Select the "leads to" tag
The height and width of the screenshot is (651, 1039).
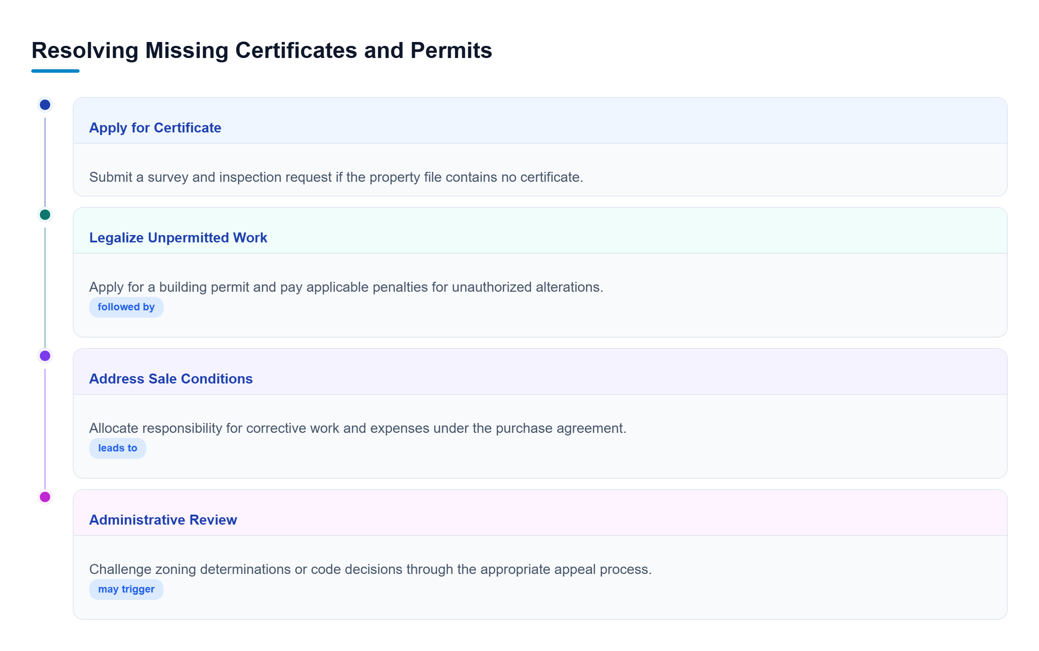pos(117,448)
